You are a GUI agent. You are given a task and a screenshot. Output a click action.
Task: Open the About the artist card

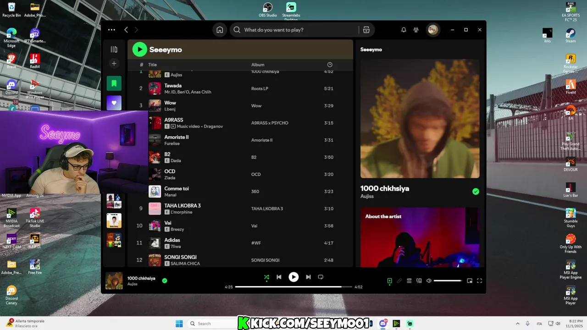(420, 237)
